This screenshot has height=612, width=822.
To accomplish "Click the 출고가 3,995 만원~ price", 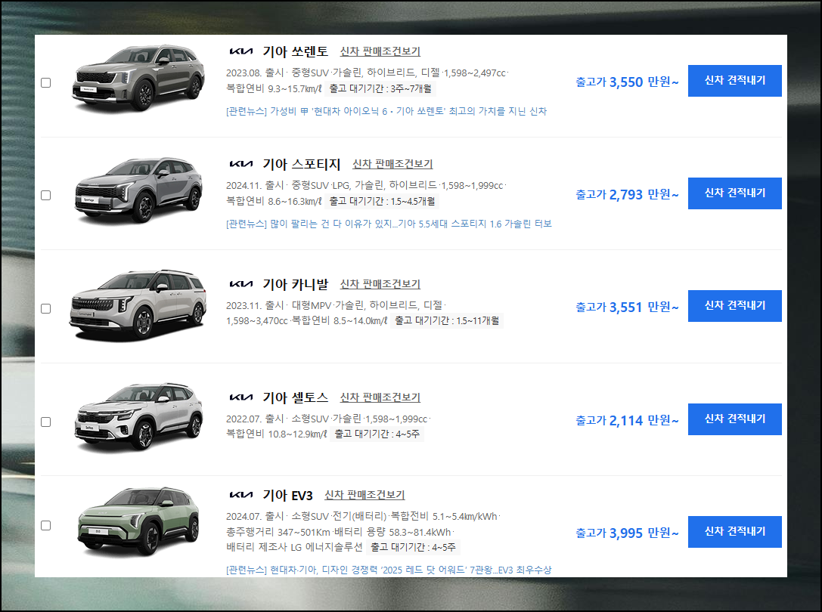I will click(x=627, y=533).
